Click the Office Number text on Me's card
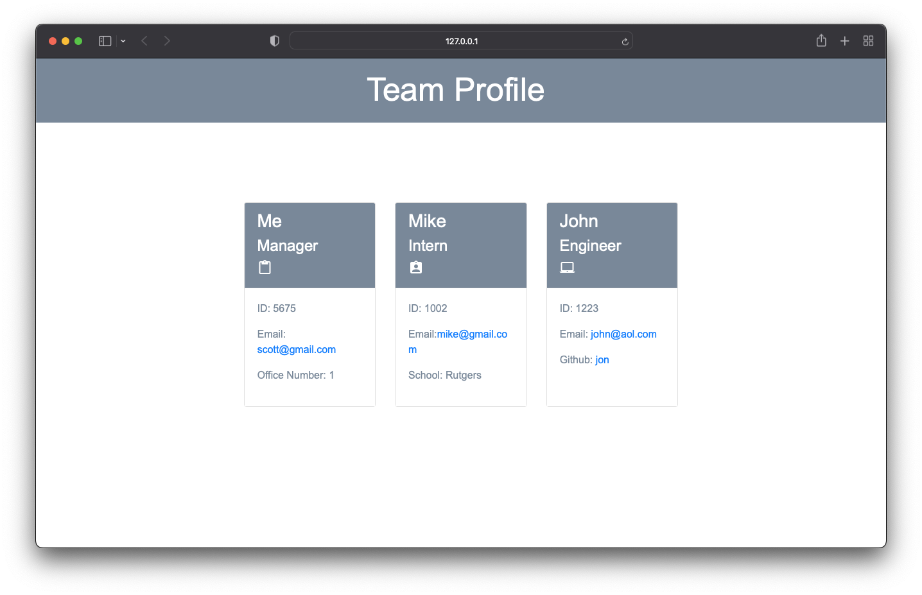 [295, 375]
